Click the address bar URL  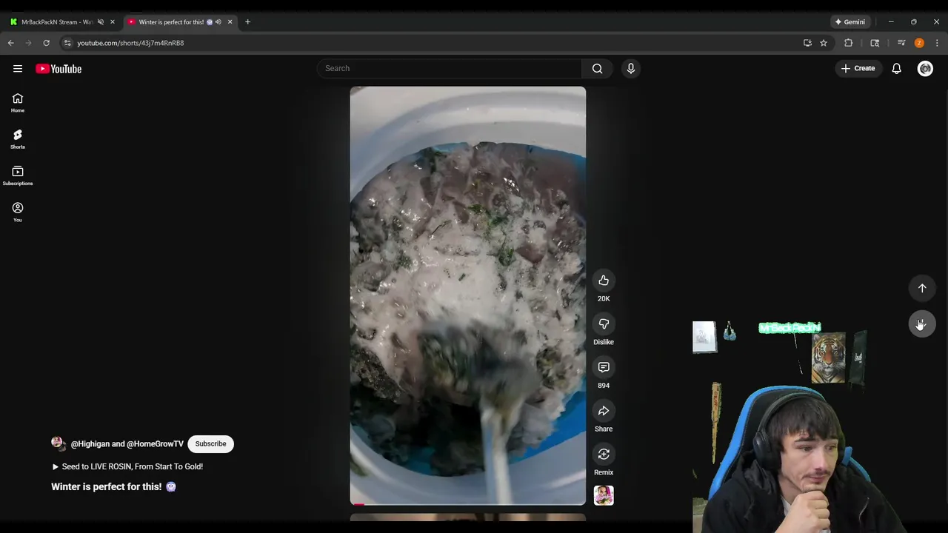click(x=130, y=43)
